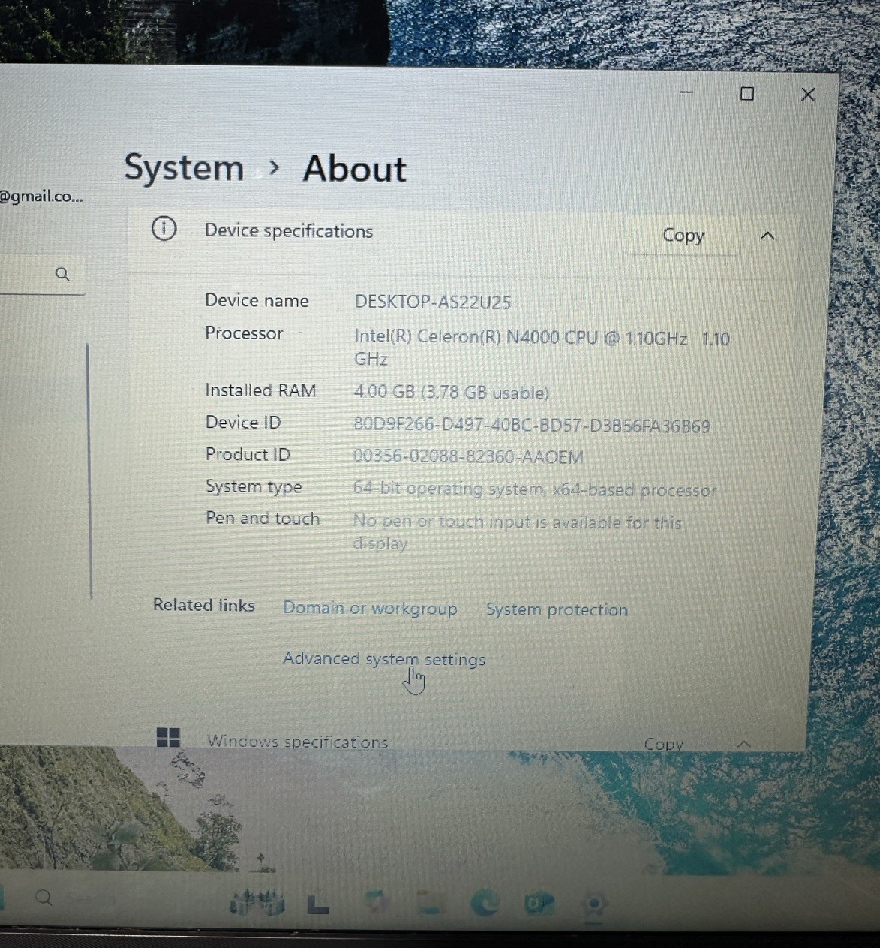Click the Settings gear on the taskbar
The image size is (880, 948).
click(594, 904)
